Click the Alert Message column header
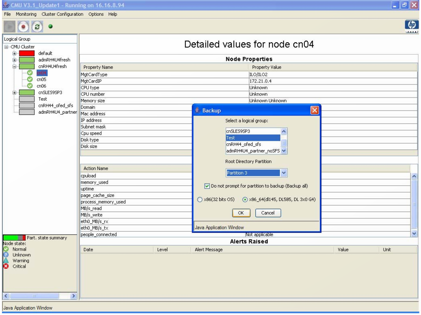Viewport: 421px width, 315px height. pyautogui.click(x=262, y=250)
